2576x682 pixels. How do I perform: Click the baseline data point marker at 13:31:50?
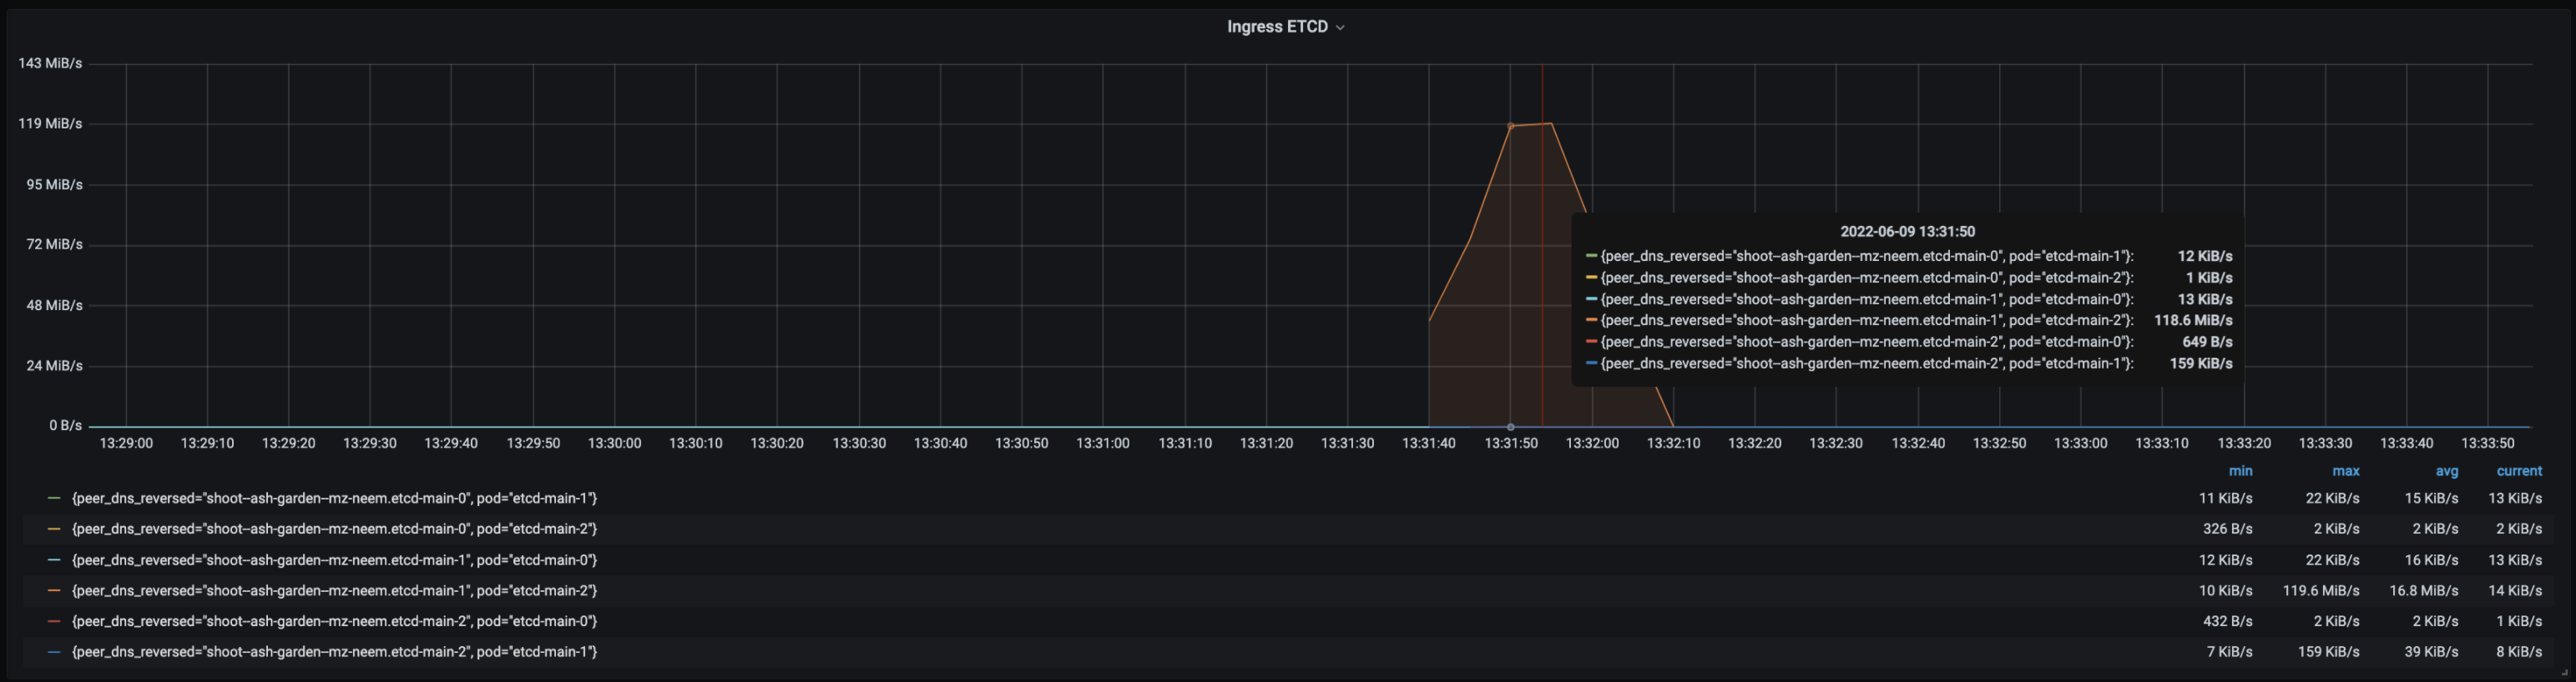(1510, 428)
